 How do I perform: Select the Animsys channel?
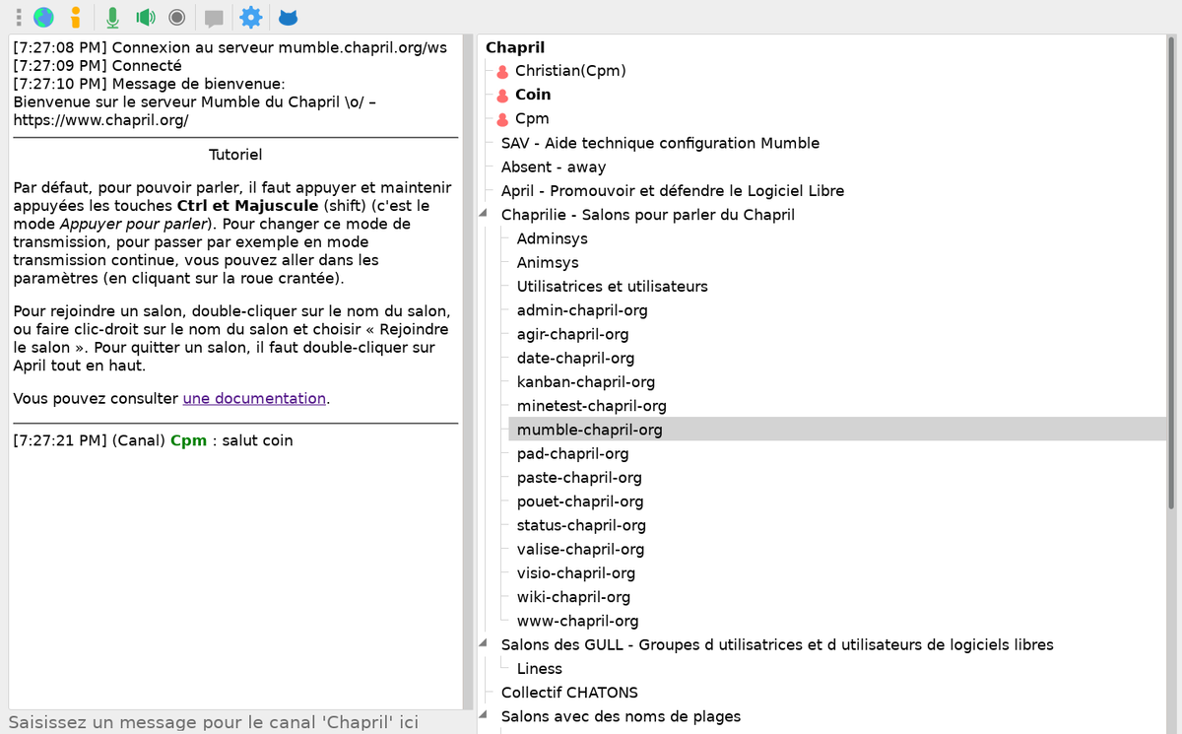tap(548, 262)
